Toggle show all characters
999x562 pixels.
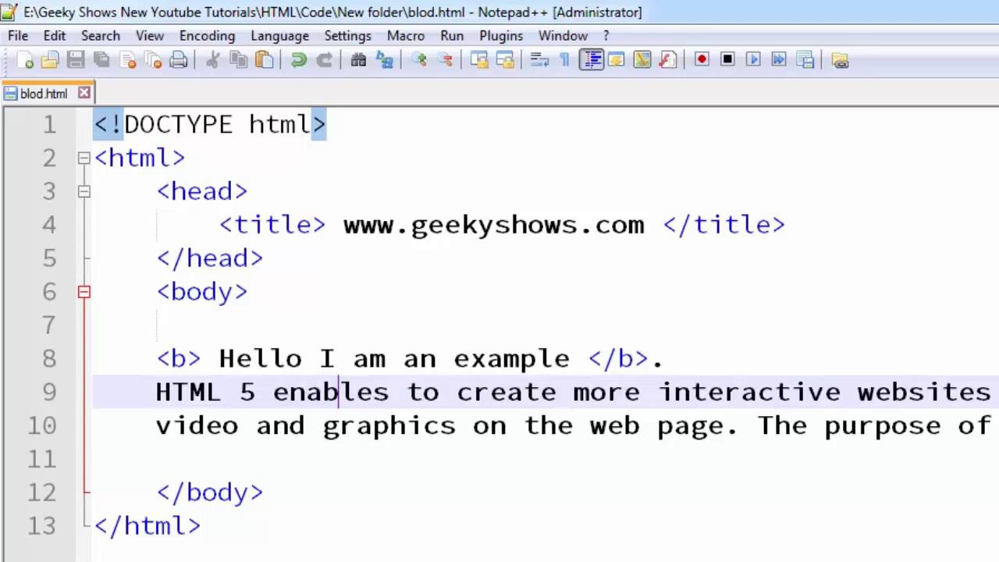click(565, 59)
